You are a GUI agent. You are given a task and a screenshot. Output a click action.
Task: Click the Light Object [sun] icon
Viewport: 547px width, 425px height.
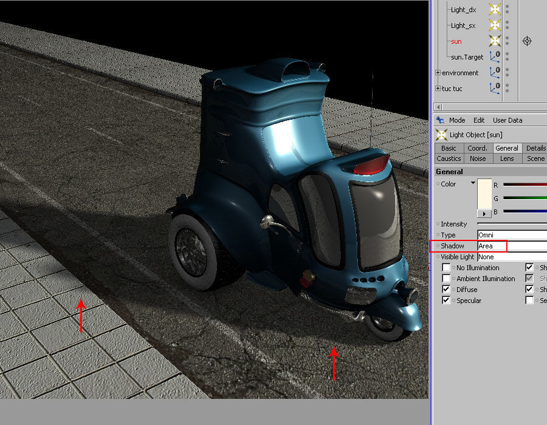point(441,135)
